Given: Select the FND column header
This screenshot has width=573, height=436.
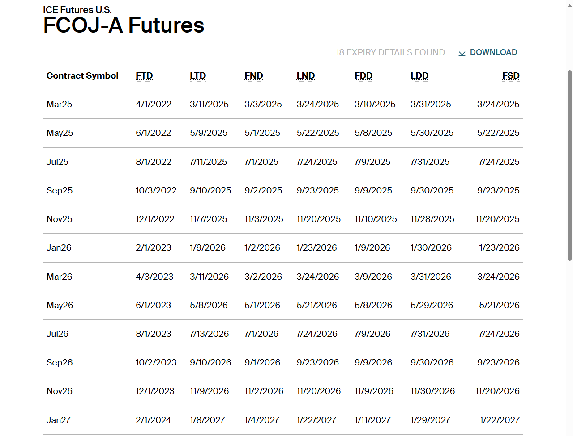Looking at the screenshot, I should point(254,76).
